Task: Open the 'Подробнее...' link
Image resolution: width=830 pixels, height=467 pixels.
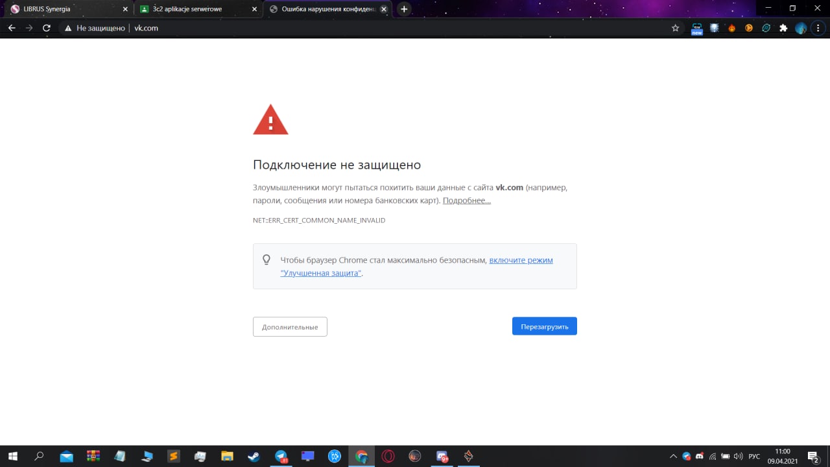Action: click(467, 200)
